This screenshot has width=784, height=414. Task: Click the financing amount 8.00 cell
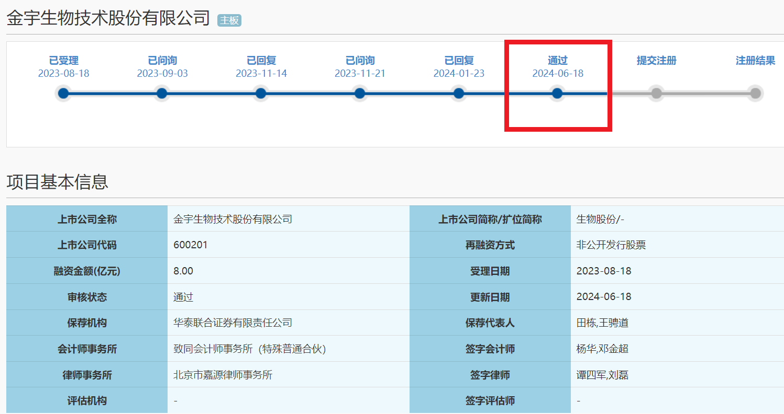coord(184,271)
